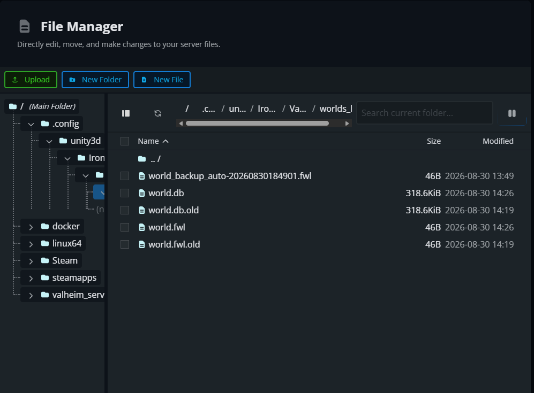Collapse the unity3d tree node

point(49,141)
